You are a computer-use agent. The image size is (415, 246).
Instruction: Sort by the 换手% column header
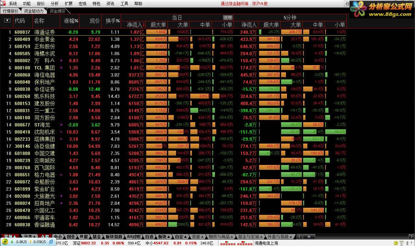coord(113,21)
